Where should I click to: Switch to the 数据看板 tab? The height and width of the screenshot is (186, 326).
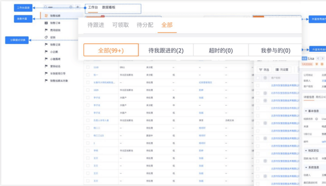[109, 7]
